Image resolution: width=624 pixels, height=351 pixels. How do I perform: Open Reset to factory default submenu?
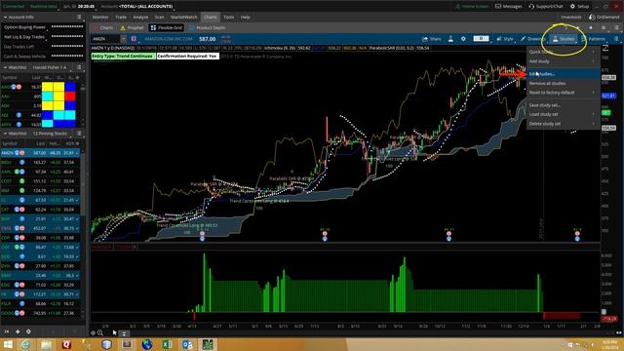(564, 93)
